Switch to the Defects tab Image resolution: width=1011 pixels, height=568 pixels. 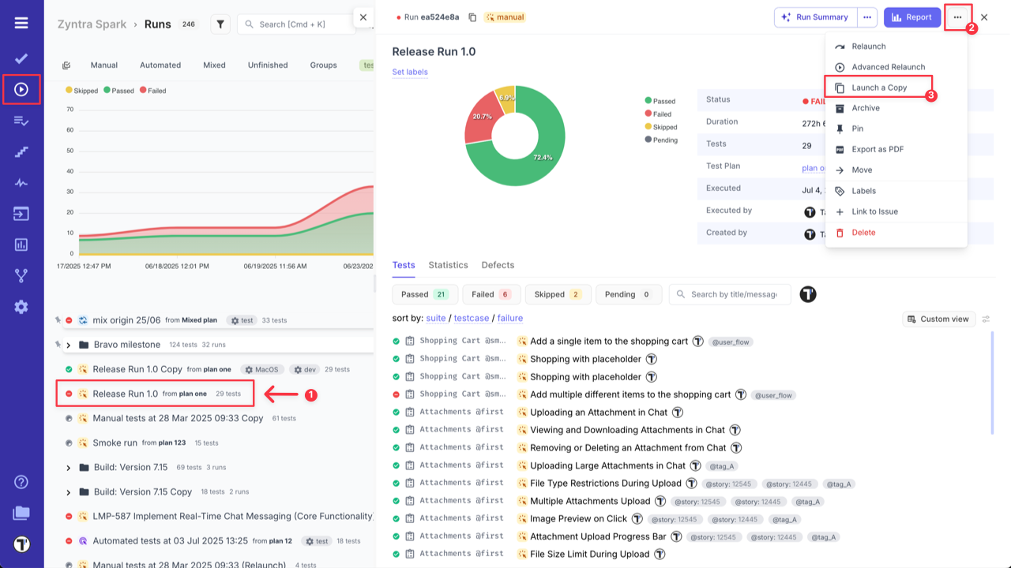point(498,265)
